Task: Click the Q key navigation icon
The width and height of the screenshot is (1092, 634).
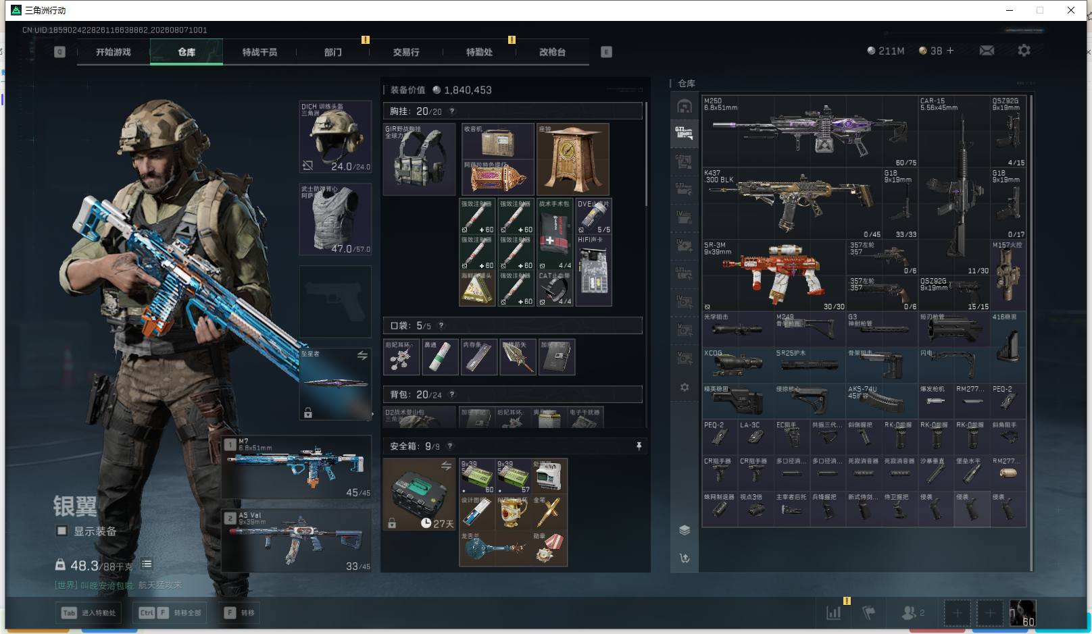Action: [x=59, y=52]
